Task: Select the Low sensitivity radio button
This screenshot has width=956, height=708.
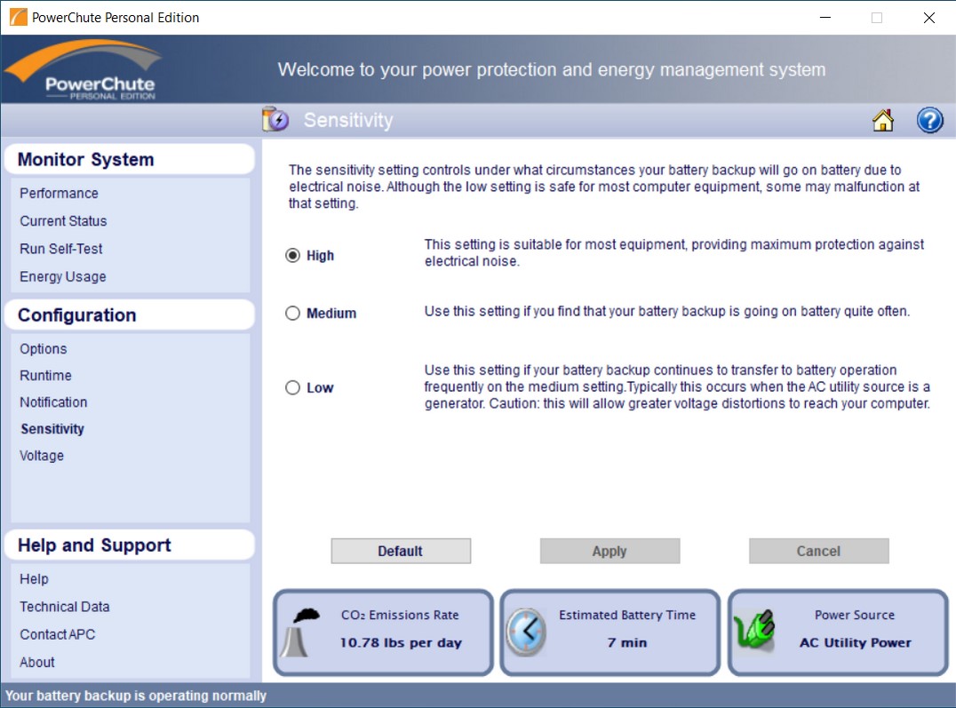Action: click(292, 388)
